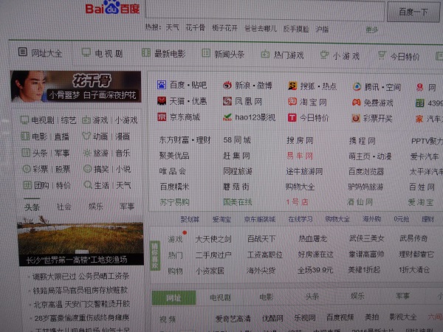Image resolution: width=443 pixels, height=332 pixels.
Task: Click the 小游戏 icon in navigation bar
Action: pos(324,55)
